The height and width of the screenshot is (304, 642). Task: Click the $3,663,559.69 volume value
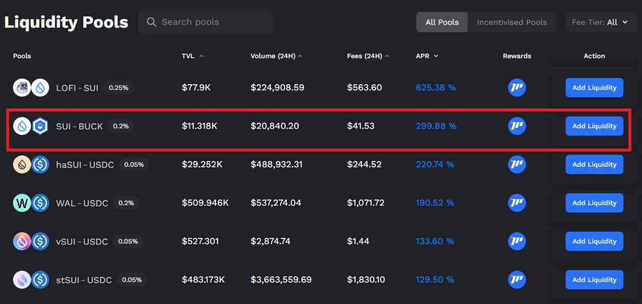(281, 280)
